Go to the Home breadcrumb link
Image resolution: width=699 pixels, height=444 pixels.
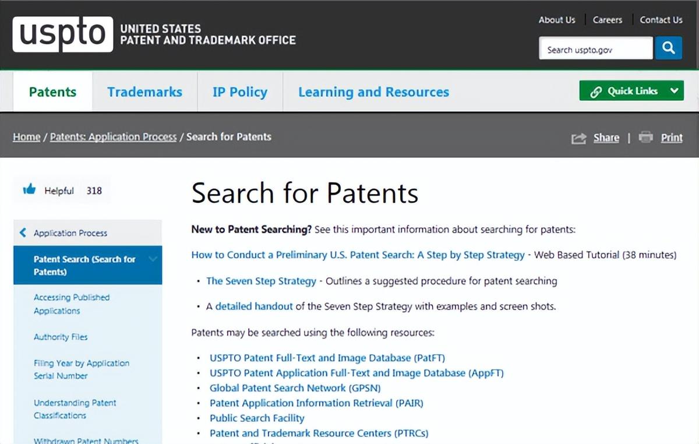pos(27,137)
